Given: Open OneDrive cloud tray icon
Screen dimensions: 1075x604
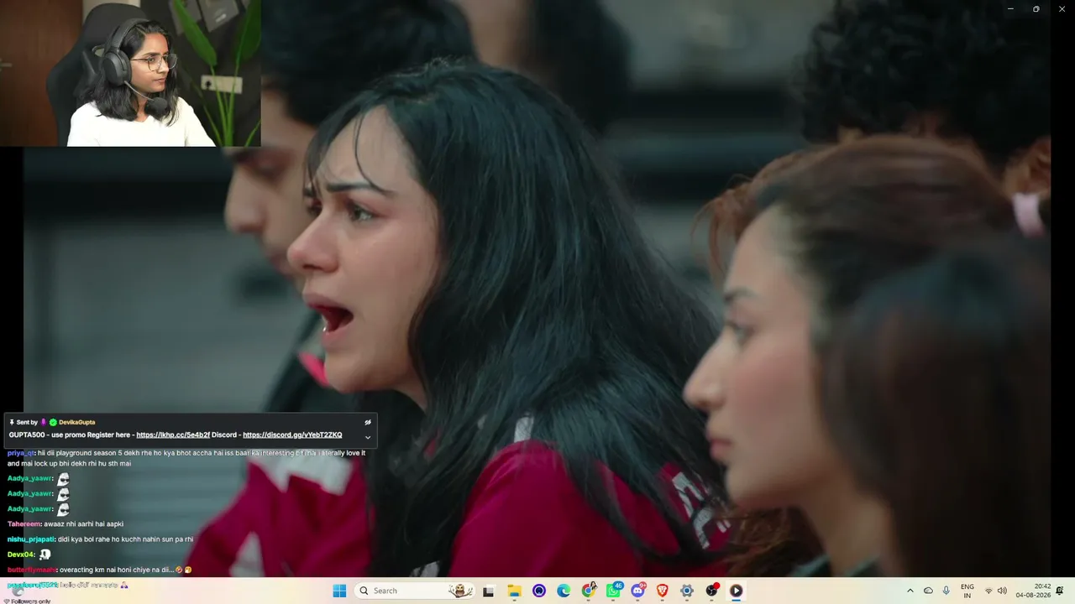Looking at the screenshot, I should coord(928,591).
